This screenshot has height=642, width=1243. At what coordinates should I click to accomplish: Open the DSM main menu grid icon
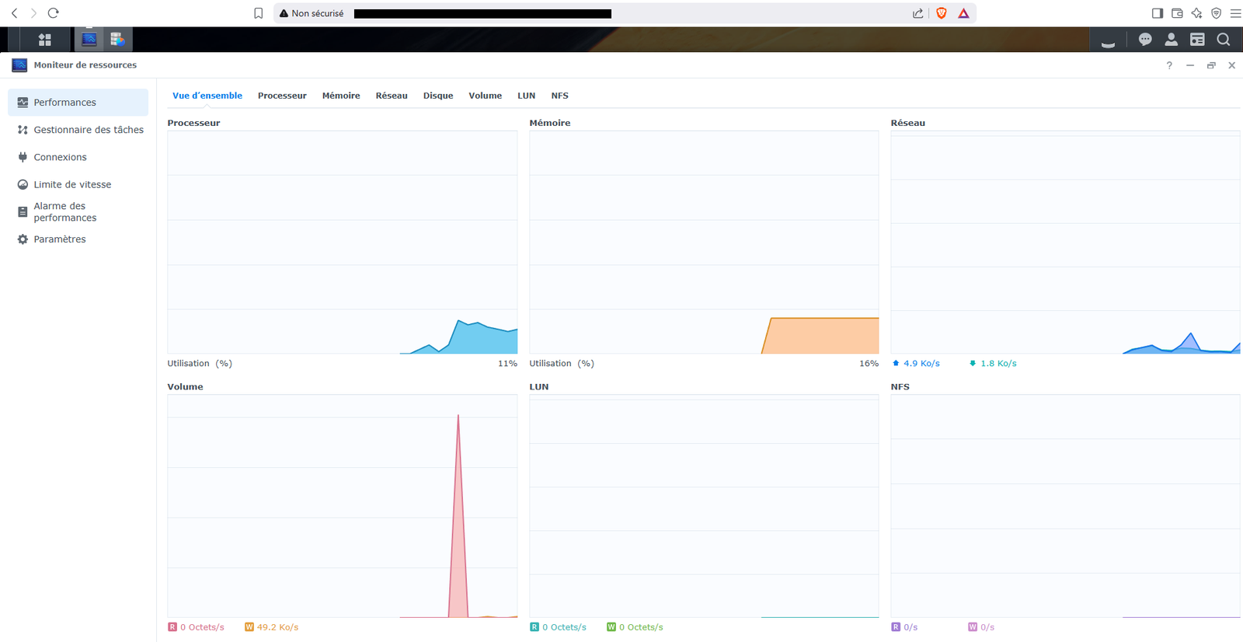[x=44, y=40]
